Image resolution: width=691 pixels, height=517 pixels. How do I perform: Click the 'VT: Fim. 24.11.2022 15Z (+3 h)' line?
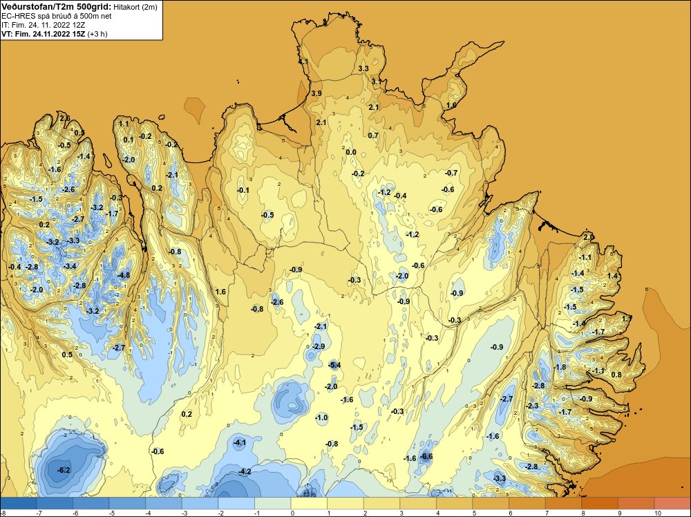(x=54, y=34)
